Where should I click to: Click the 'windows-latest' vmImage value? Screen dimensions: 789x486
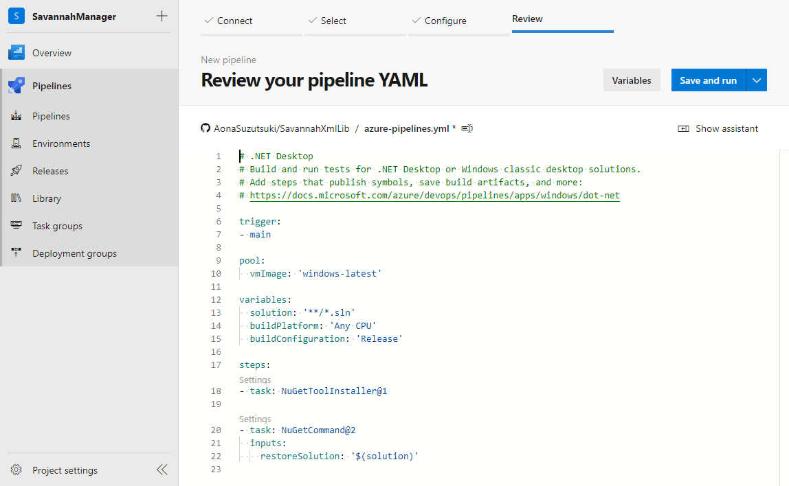pyautogui.click(x=340, y=273)
